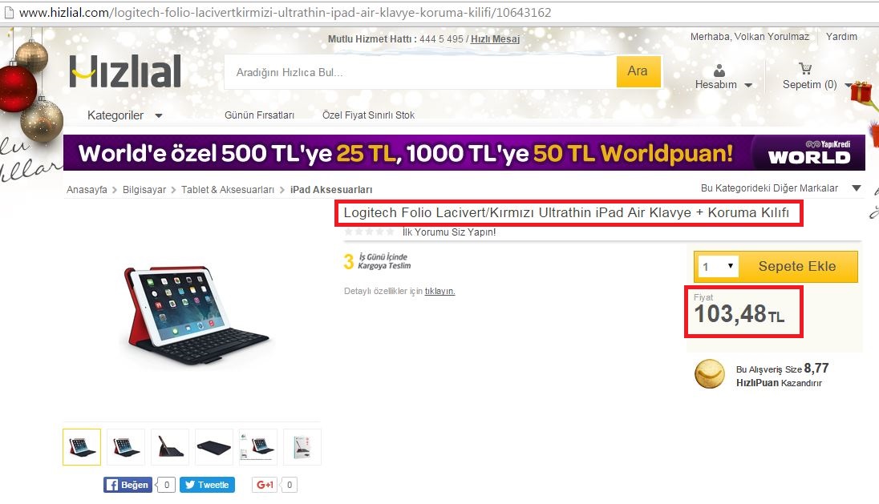Open the Hesabım account icon
Image resolution: width=879 pixels, height=504 pixels.
[x=719, y=71]
